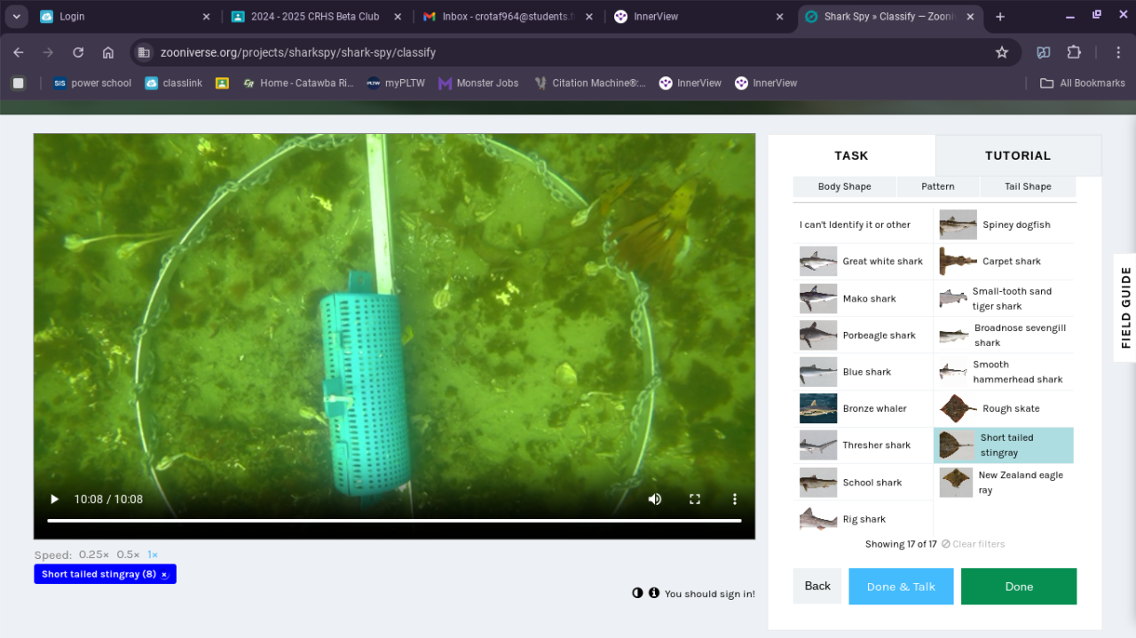Bookmark this page with the star
This screenshot has width=1136, height=638.
pyautogui.click(x=1002, y=52)
